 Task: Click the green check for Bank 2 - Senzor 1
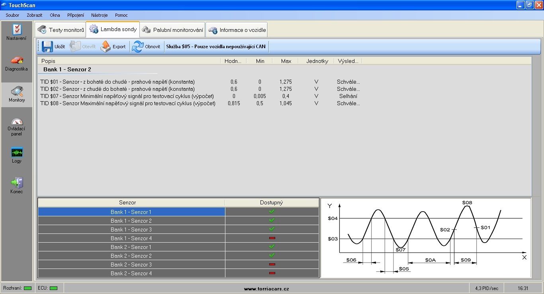tap(272, 247)
